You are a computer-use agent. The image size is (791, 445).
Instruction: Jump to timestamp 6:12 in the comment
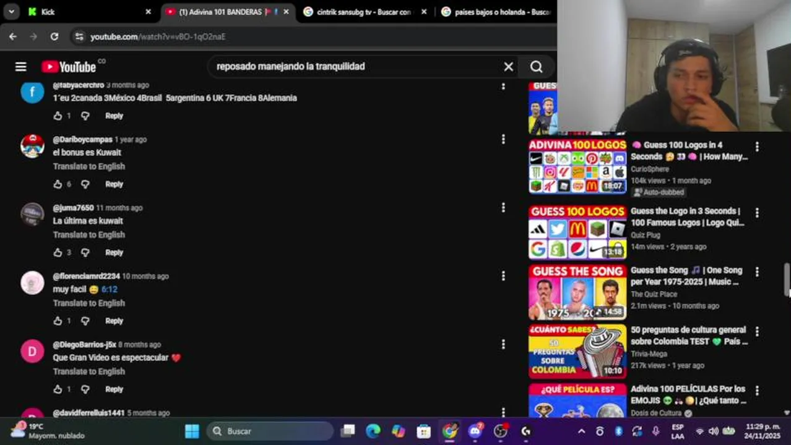pyautogui.click(x=109, y=289)
